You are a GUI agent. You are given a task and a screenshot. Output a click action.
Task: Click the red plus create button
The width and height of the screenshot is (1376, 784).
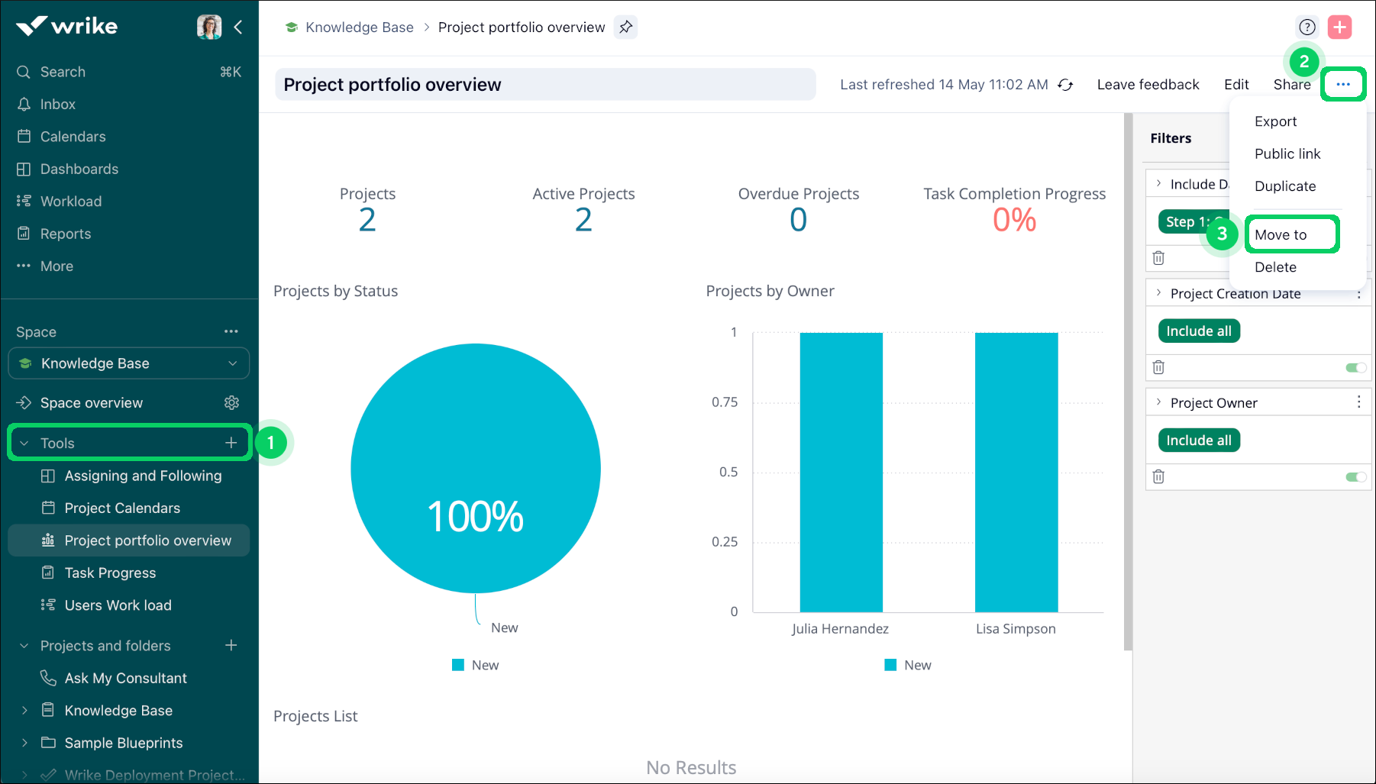click(1339, 27)
